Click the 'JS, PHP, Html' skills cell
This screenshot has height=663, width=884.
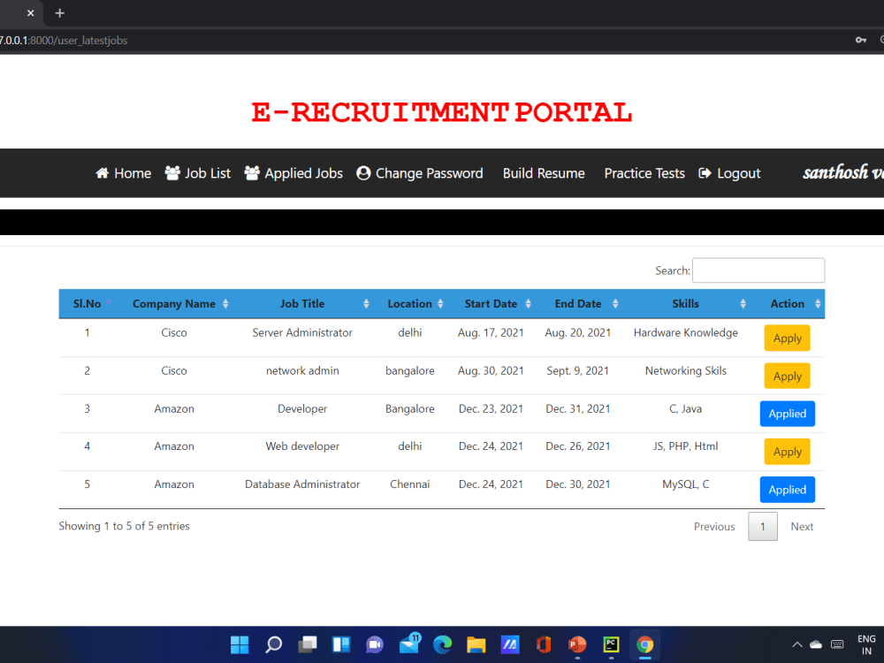tap(686, 446)
